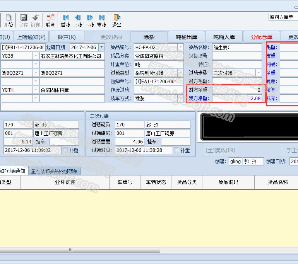
Task: Click 挂车 field in 二次过磅 panel
Action: (176, 141)
